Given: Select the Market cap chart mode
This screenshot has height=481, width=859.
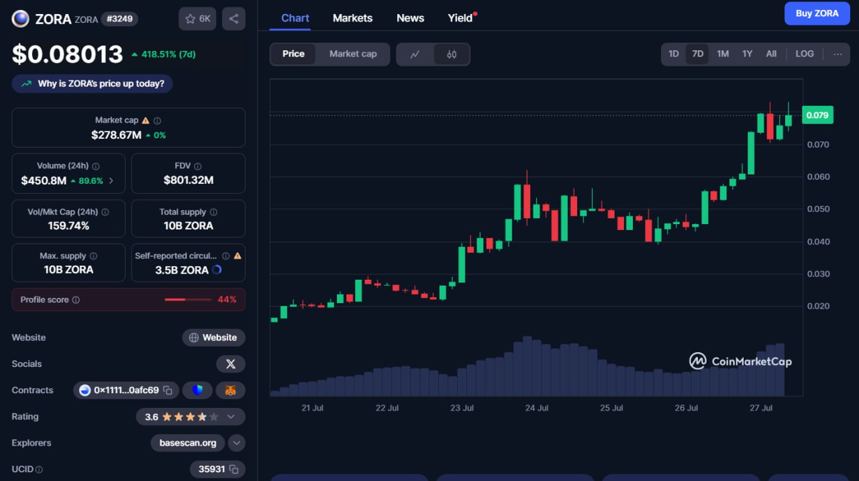Looking at the screenshot, I should (x=353, y=54).
